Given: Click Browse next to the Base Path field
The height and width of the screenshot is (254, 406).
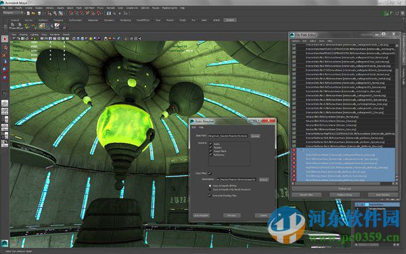Looking at the screenshot, I should [255, 136].
